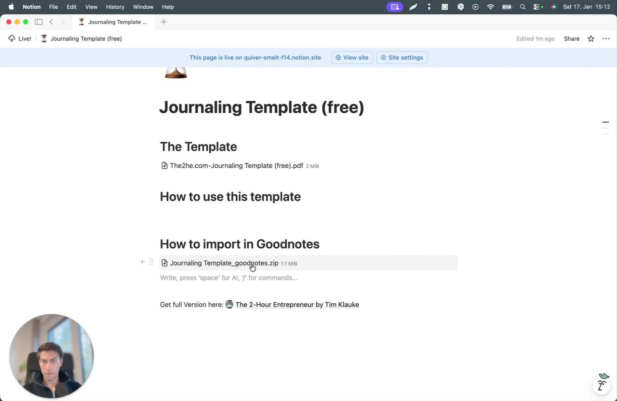Open the File menu
This screenshot has width=617, height=401.
coord(54,7)
